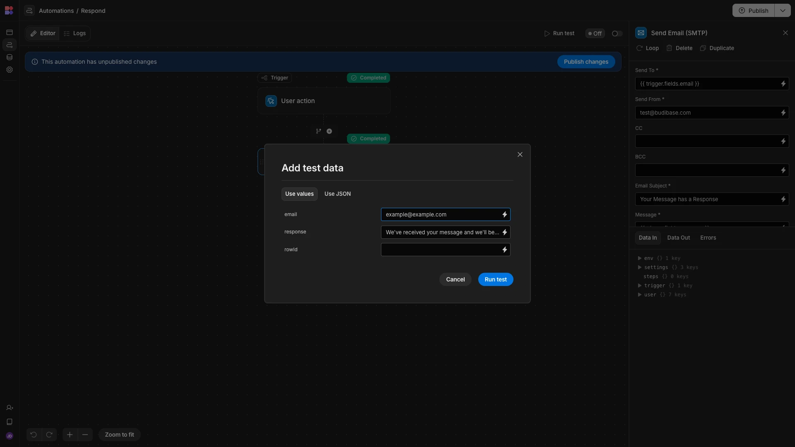
Task: Click the steps tree row
Action: coord(666,276)
